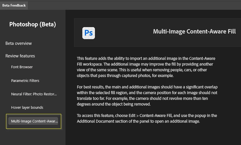Viewport: 241px width, 145px height.
Task: Click the Photoshop (Beta) sidebar title
Action: click(x=33, y=24)
